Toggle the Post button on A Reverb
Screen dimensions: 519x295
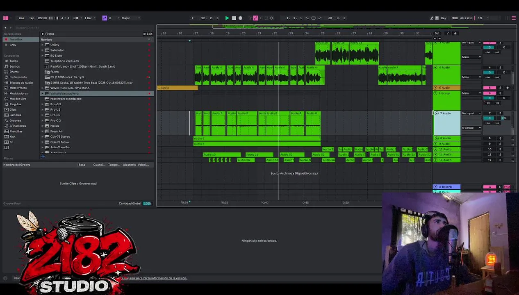tap(507, 187)
